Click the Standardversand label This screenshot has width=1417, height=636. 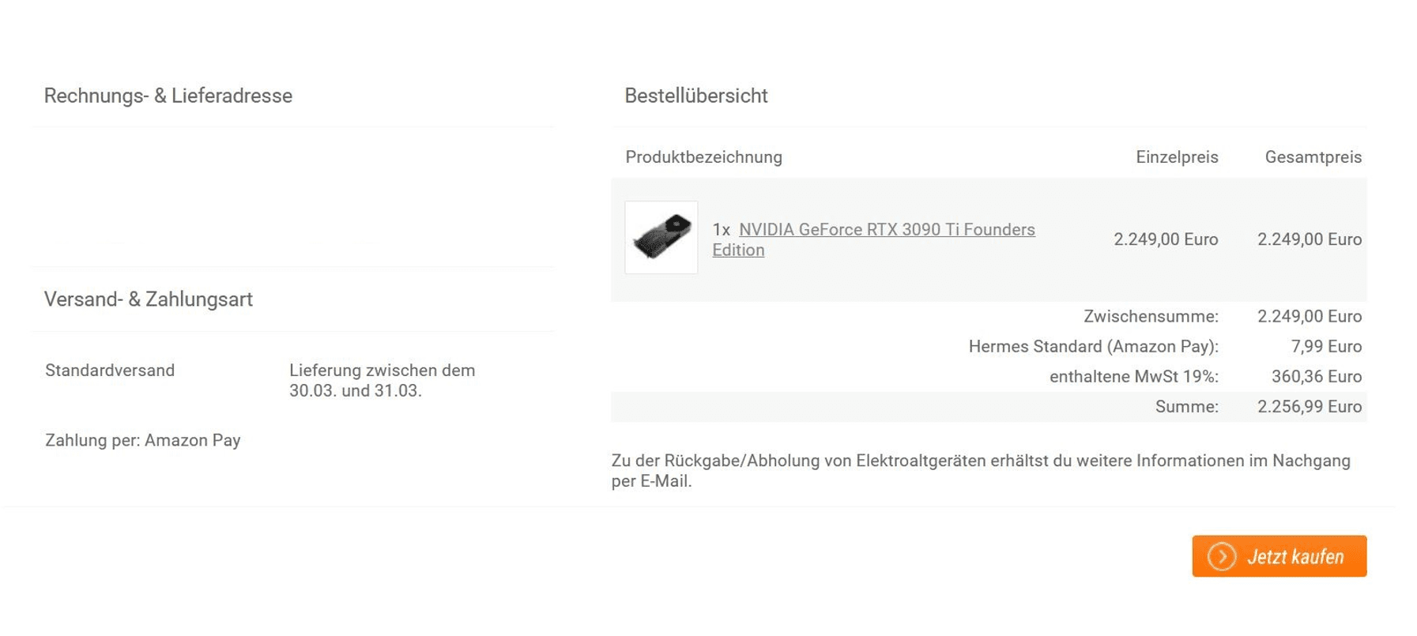(x=110, y=371)
